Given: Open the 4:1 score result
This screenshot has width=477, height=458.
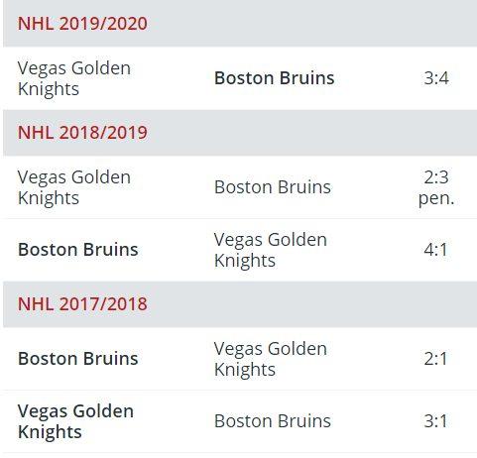Looking at the screenshot, I should (435, 250).
